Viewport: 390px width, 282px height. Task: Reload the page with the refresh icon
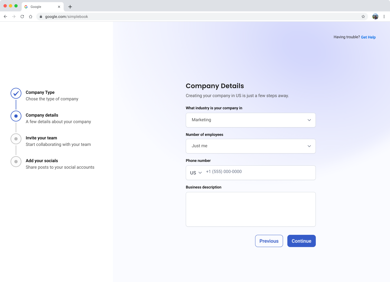tap(22, 17)
